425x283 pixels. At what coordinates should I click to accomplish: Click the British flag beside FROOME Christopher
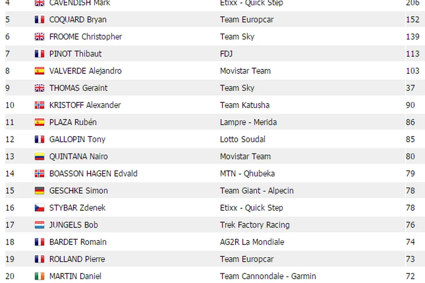(x=39, y=37)
